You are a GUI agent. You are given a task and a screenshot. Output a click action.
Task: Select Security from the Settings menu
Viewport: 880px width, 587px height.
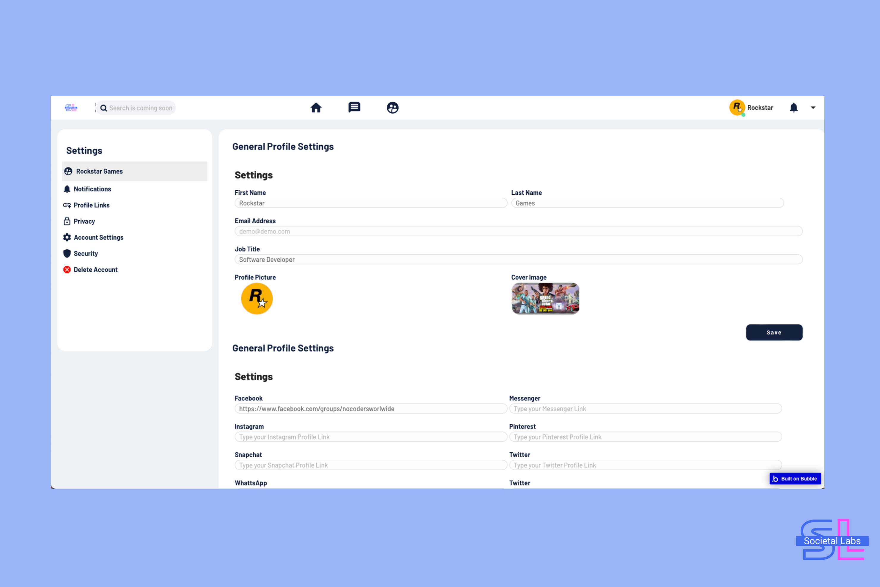86,253
